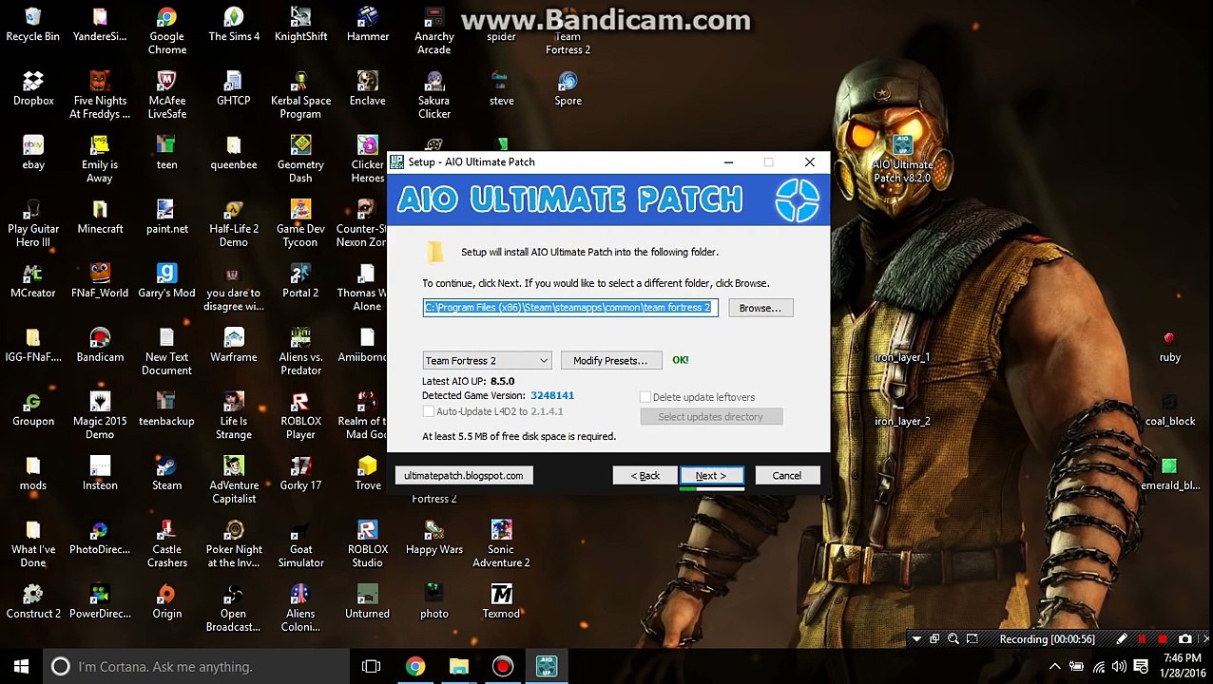Screen dimensions: 1213x684
Task: Open the Windows Start menu
Action: tap(21, 667)
